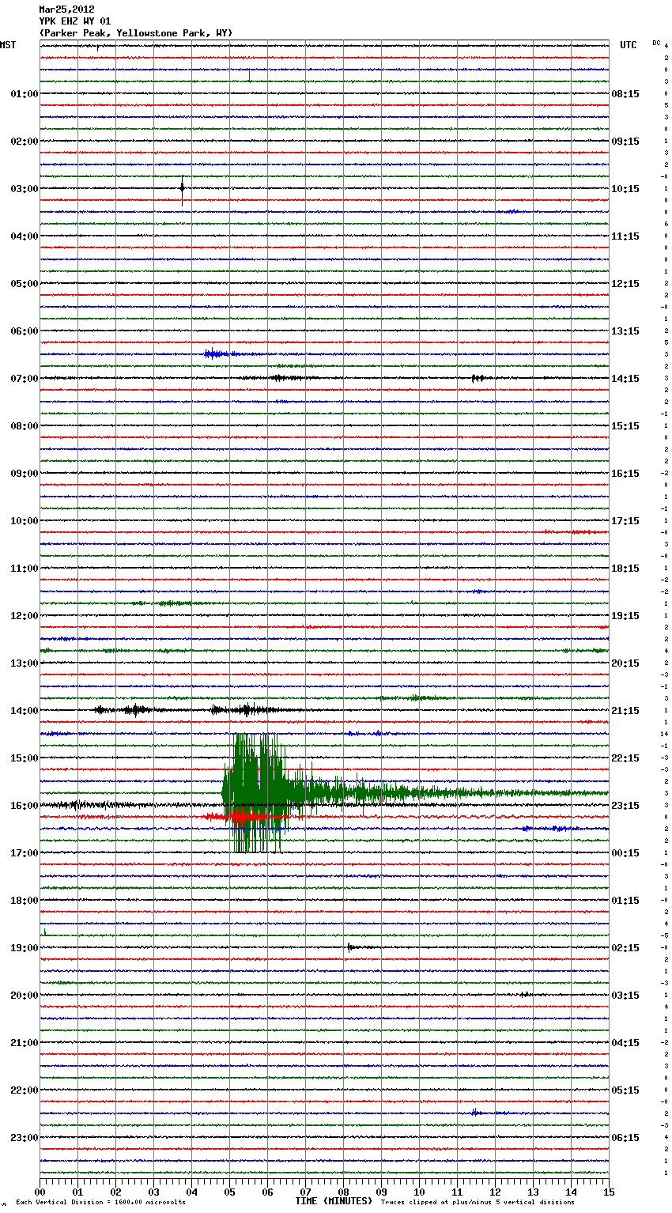Click the MST axis header
Viewport: 672px width, 1213px height.
pos(8,45)
